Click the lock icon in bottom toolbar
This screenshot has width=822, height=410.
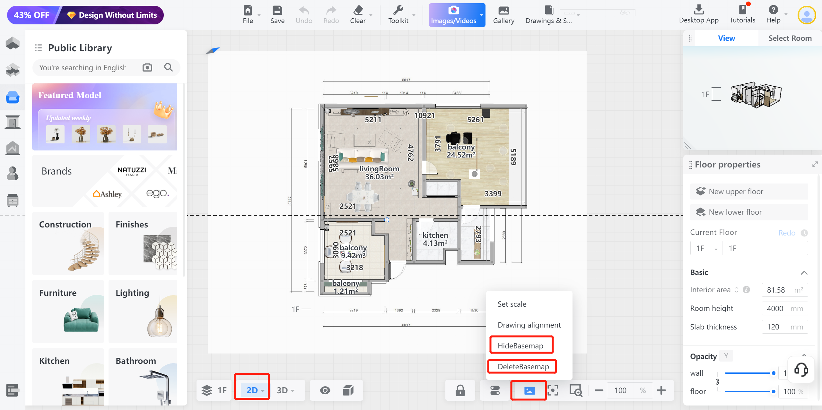pyautogui.click(x=460, y=390)
